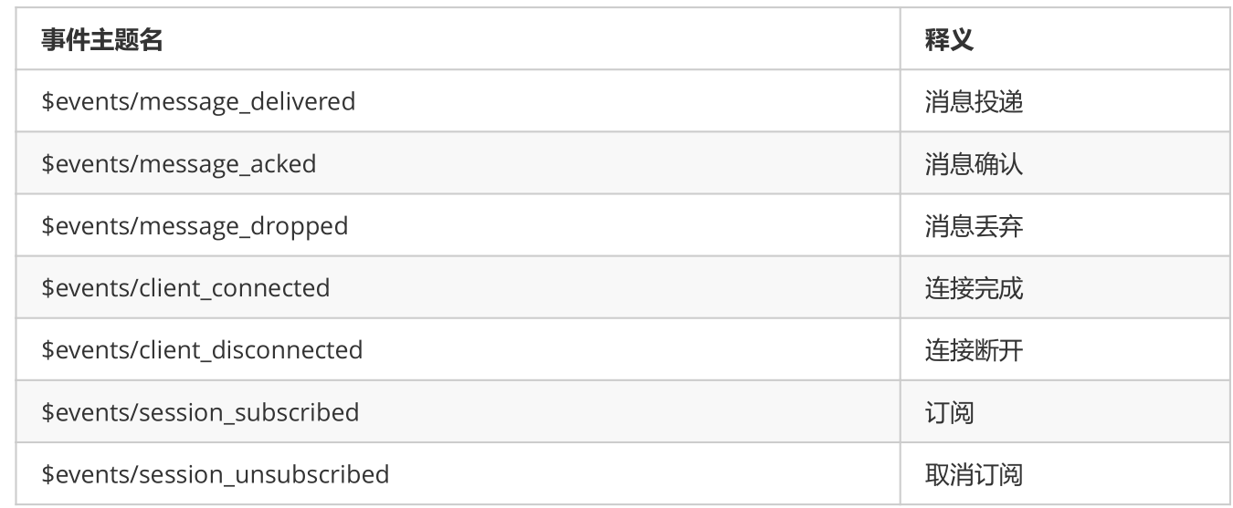Select the 连接断开 description text
The image size is (1233, 508).
click(x=974, y=350)
